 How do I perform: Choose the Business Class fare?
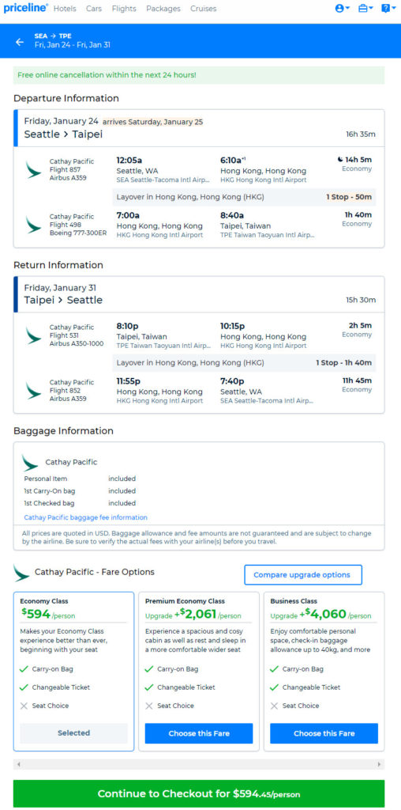click(x=324, y=733)
